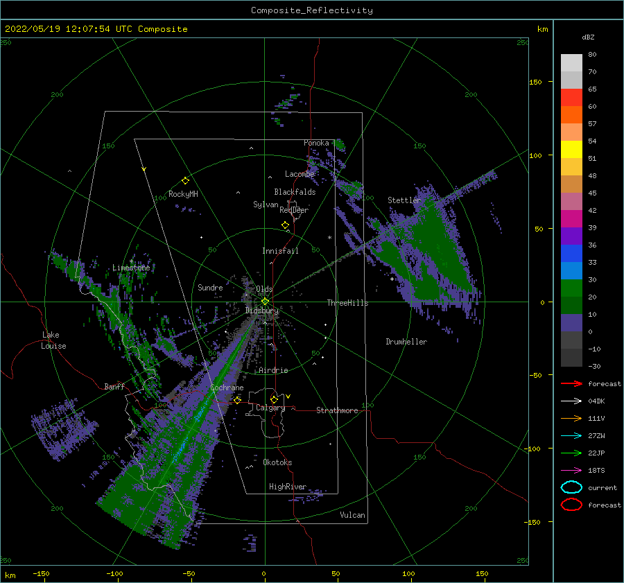Viewport: 624px width, 583px height.
Task: Click the Sylvan label
Action: click(x=266, y=205)
